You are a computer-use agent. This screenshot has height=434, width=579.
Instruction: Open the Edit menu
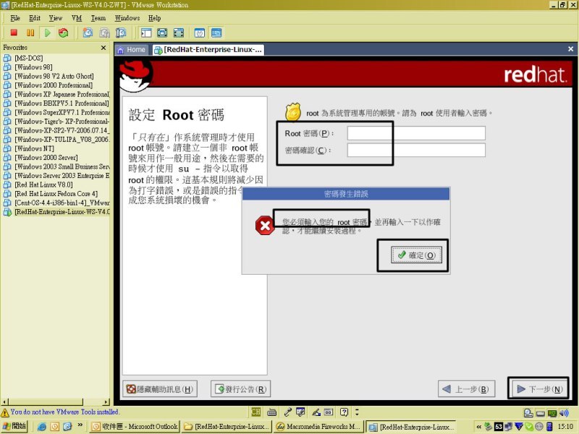coord(35,17)
